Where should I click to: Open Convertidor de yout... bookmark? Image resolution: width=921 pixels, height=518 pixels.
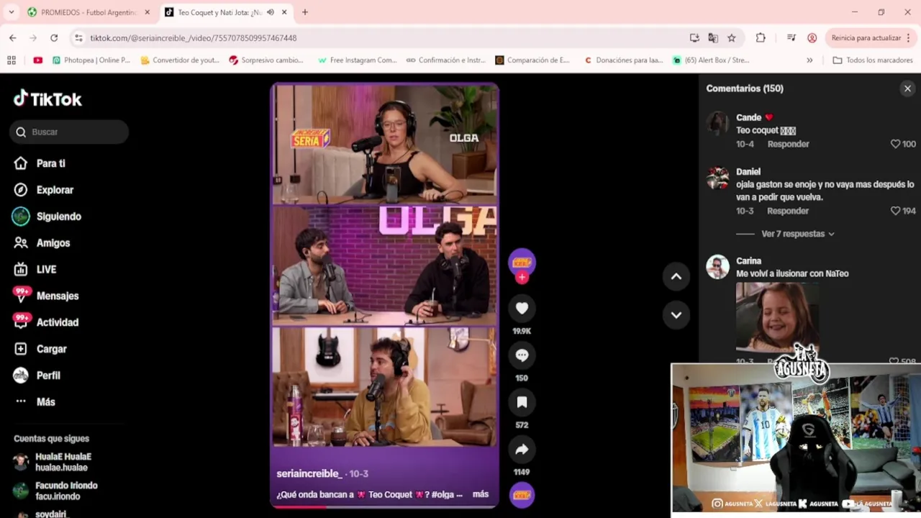click(180, 60)
